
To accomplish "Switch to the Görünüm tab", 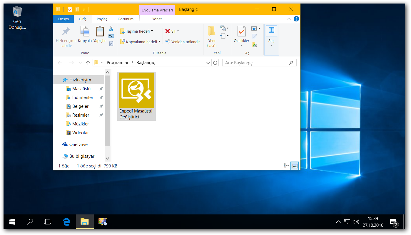I will pos(126,19).
